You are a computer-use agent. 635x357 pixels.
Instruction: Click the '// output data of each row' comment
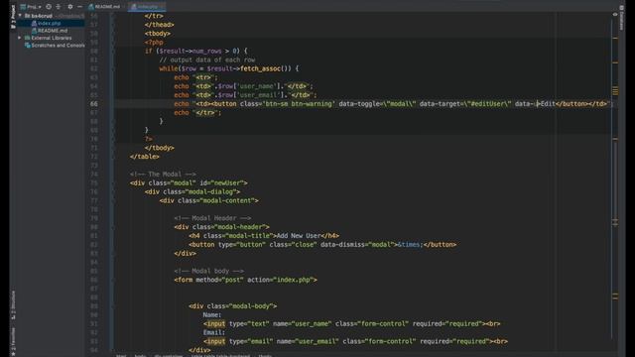pyautogui.click(x=207, y=59)
